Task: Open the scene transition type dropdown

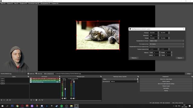Action: click(x=119, y=79)
